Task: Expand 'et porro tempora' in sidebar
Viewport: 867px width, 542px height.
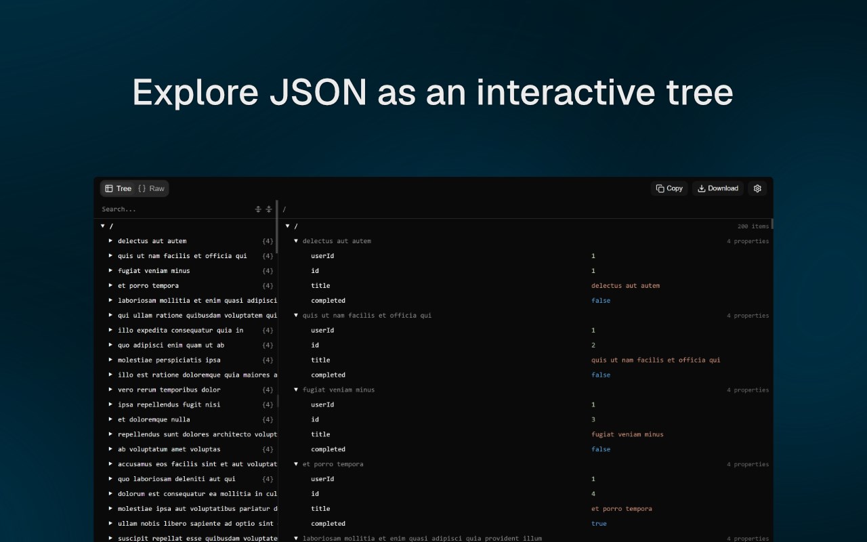Action: pyautogui.click(x=111, y=285)
